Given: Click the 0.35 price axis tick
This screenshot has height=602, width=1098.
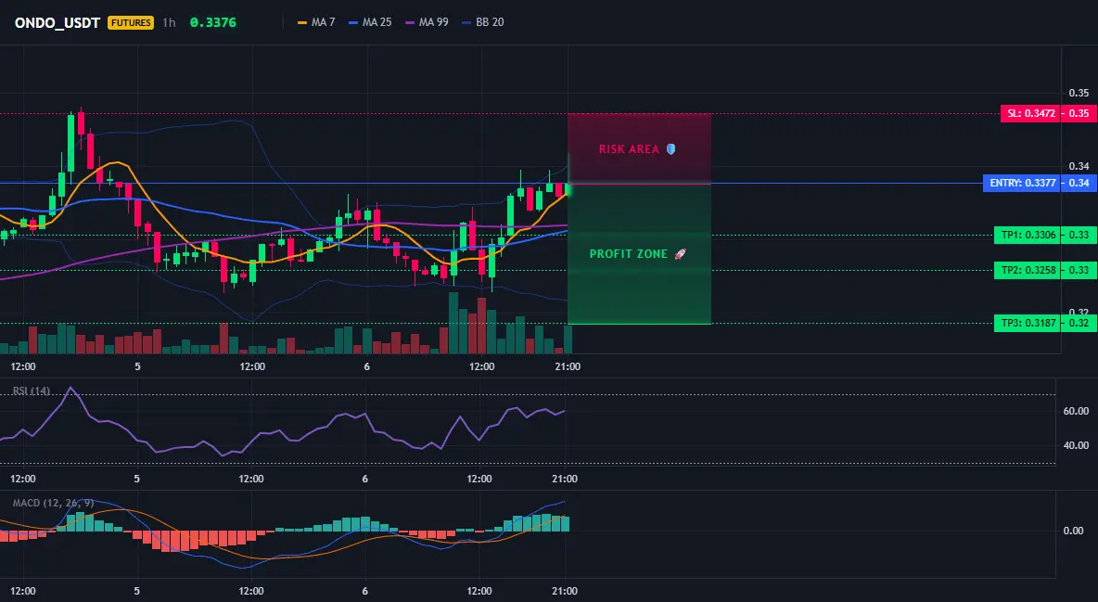Looking at the screenshot, I should 1079,93.
